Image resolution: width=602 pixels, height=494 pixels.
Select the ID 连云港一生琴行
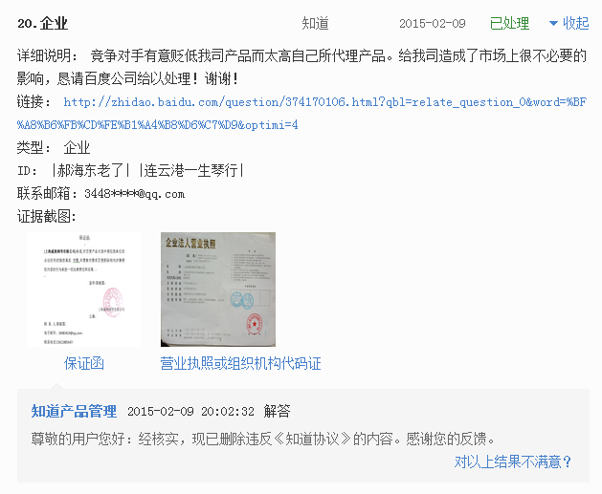coord(190,170)
